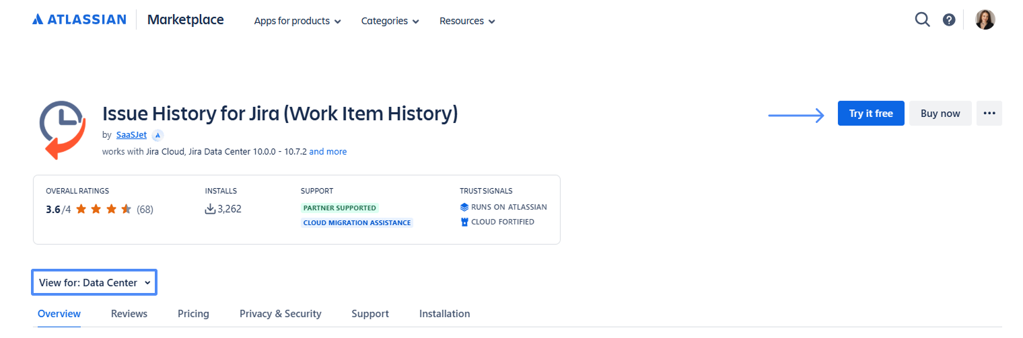
Task: Click the Issue History app clock logo
Action: coord(63,129)
